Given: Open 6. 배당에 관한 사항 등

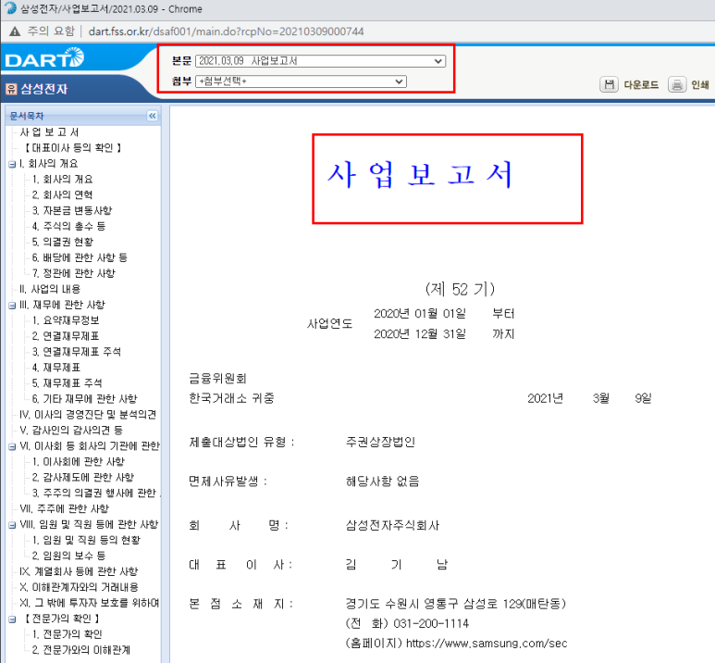Looking at the screenshot, I should click(80, 257).
